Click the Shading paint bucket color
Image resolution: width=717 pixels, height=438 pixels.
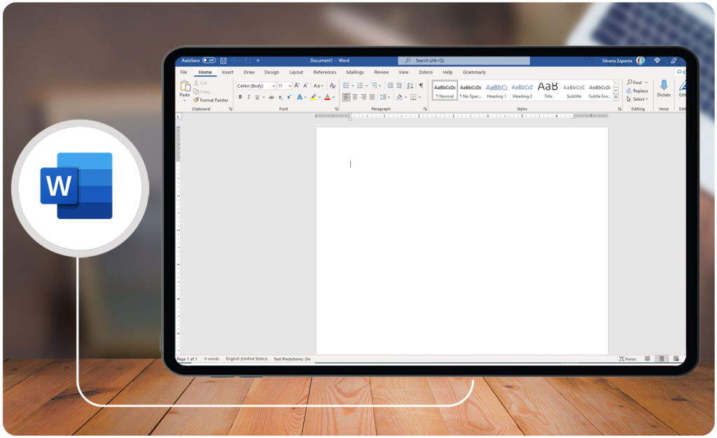(x=399, y=97)
